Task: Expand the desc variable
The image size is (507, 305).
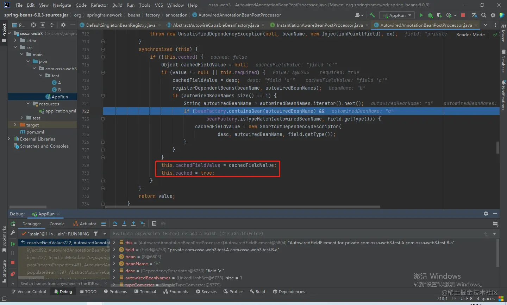Action: click(114, 271)
